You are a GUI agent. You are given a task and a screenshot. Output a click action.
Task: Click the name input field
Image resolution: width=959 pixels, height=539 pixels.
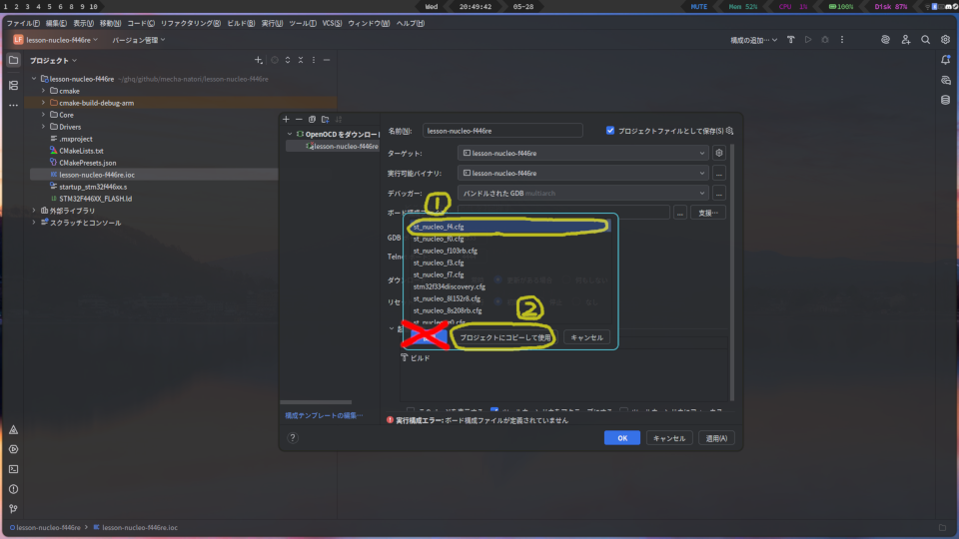(502, 131)
